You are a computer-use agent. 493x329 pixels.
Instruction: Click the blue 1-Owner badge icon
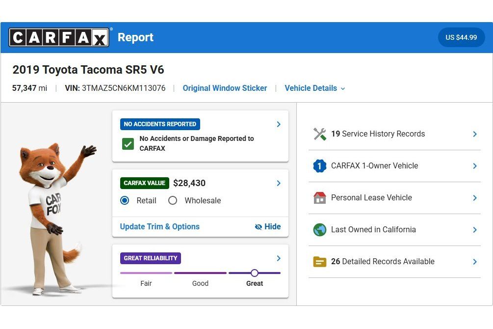coord(320,166)
